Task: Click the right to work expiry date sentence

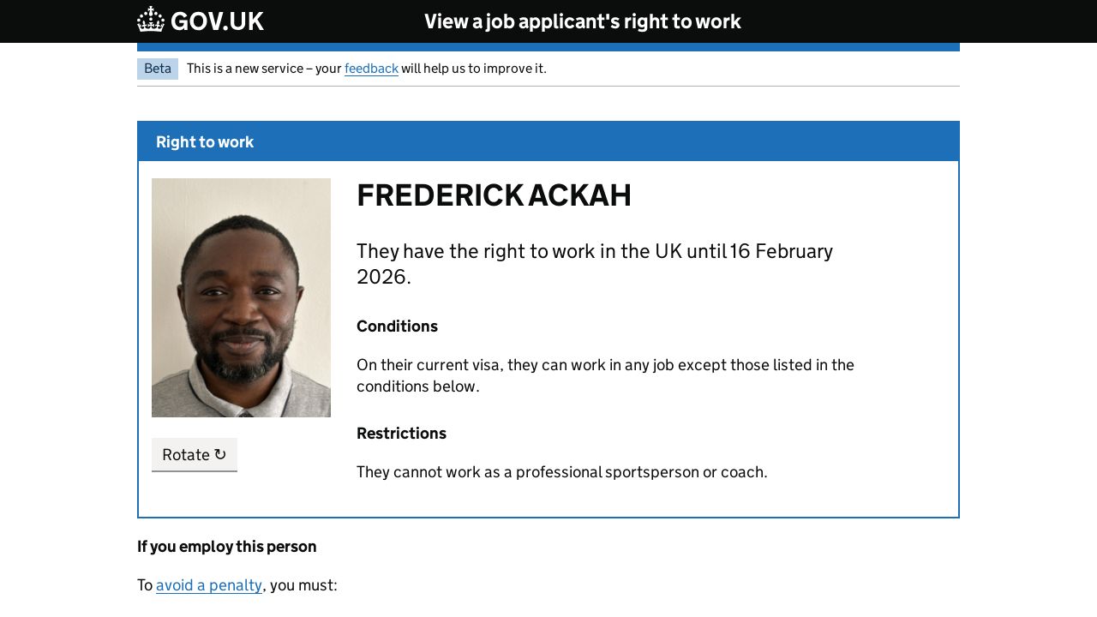Action: click(594, 263)
